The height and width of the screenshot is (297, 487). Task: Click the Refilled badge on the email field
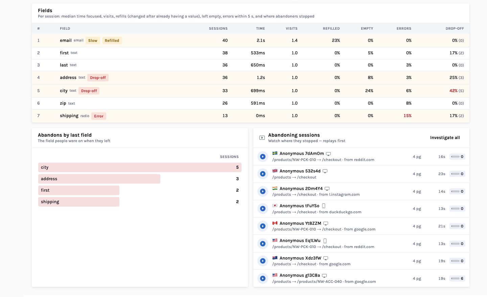[x=112, y=40]
